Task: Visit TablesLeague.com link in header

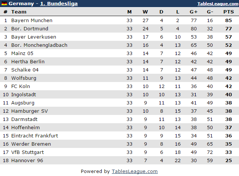Action: coord(217,4)
